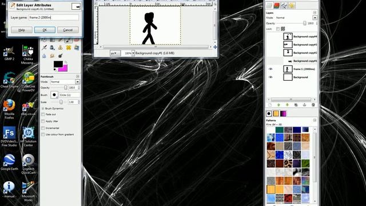Duplicate the layer using the duplicate icon

[296, 105]
